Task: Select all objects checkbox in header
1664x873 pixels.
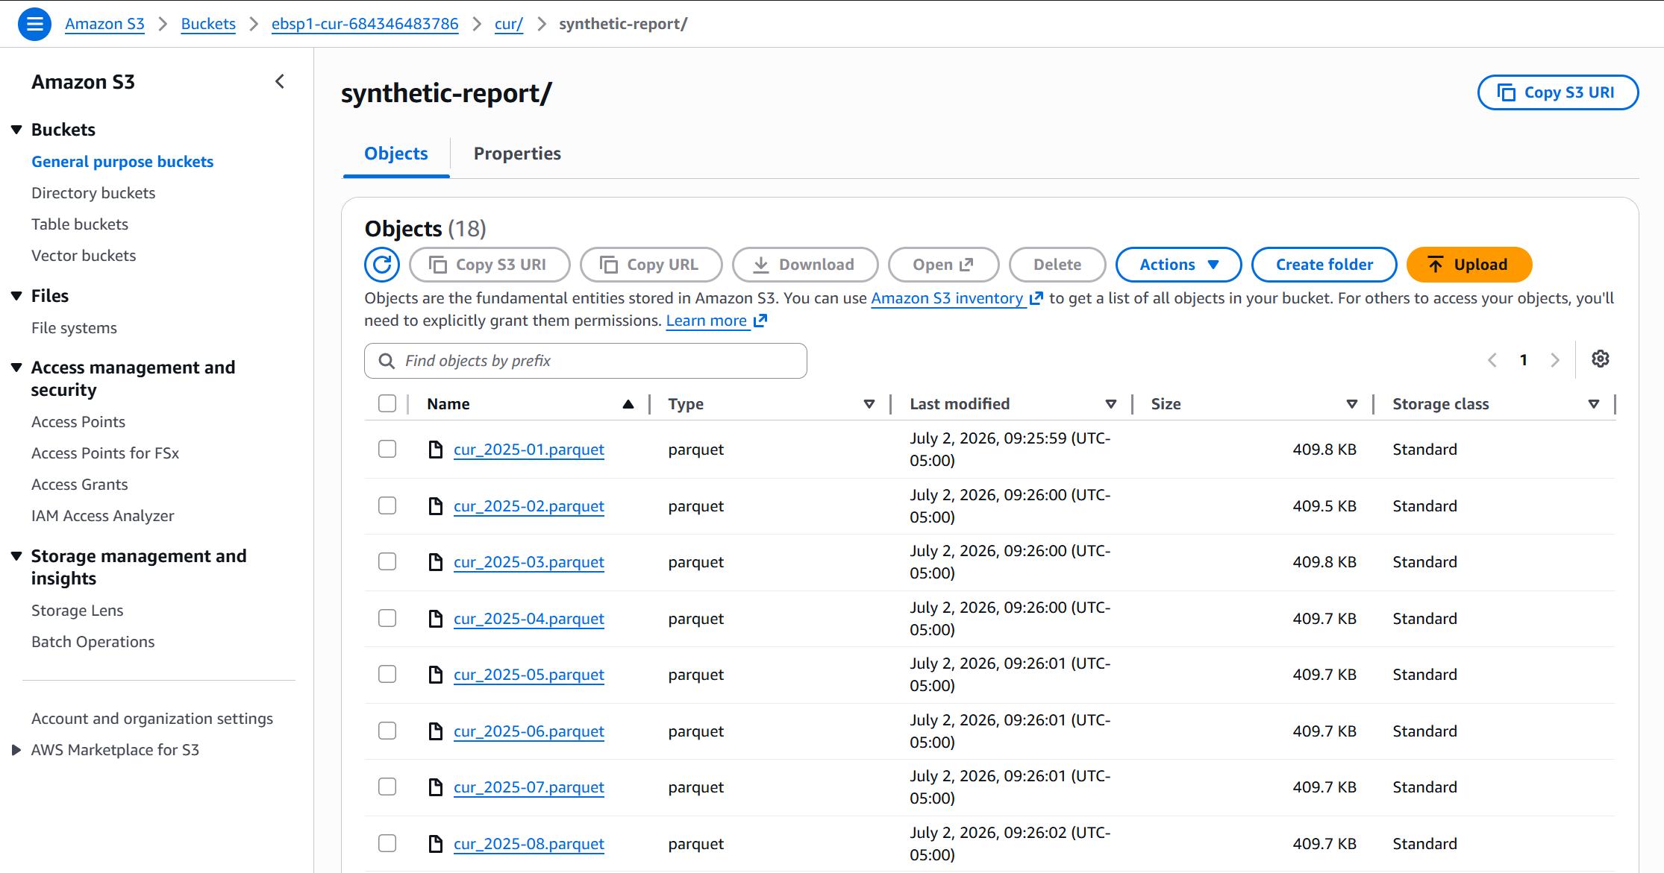Action: 387,403
